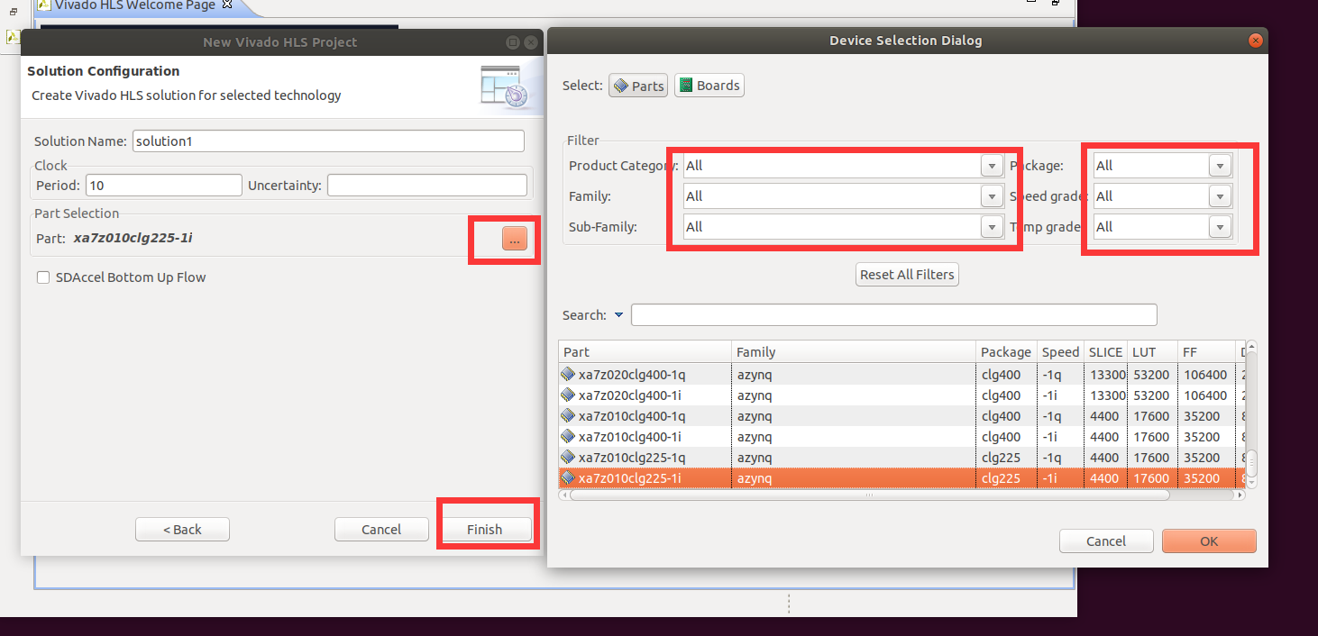Viewport: 1318px width, 636px height.
Task: Click chip icon of xa7z010clg400-1i
Action: pyautogui.click(x=568, y=437)
